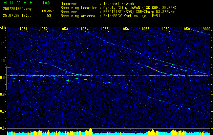Click the 1952 time marker

coord(44,29)
